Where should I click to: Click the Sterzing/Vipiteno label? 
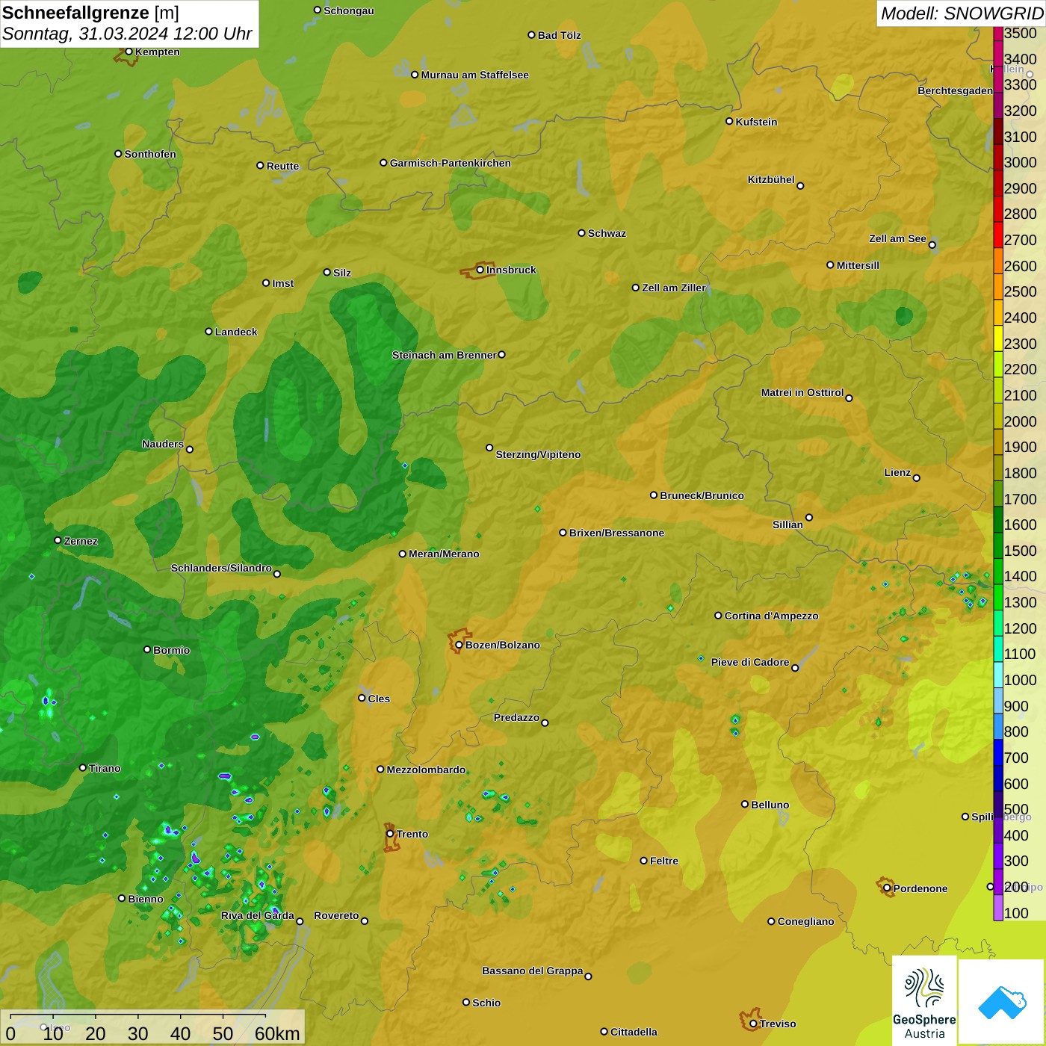(538, 454)
